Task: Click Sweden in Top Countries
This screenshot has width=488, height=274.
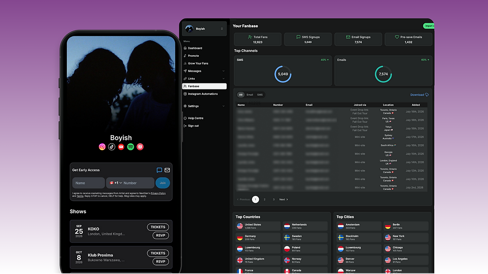Action: coord(305,238)
